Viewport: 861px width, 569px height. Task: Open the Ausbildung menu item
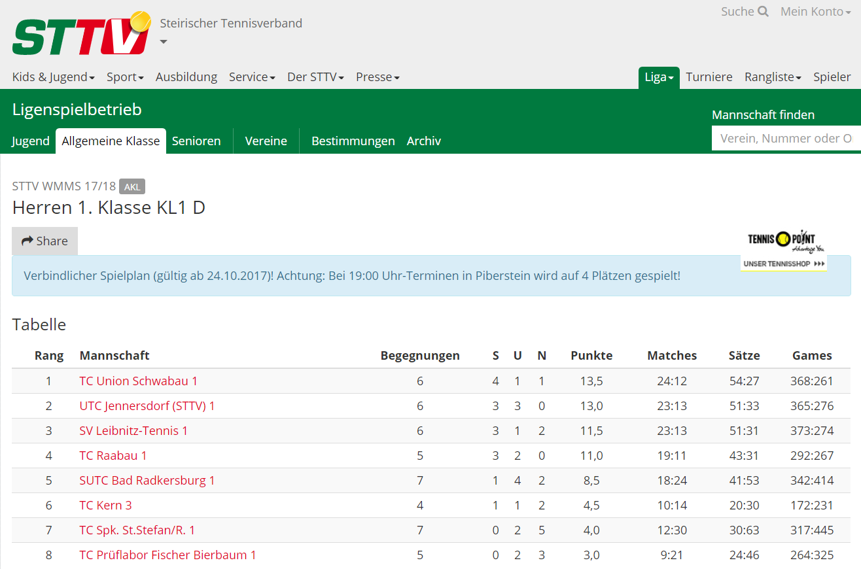coord(186,77)
